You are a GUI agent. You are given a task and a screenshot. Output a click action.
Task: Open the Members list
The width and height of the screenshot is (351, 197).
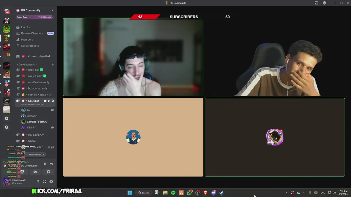[x=35, y=40]
